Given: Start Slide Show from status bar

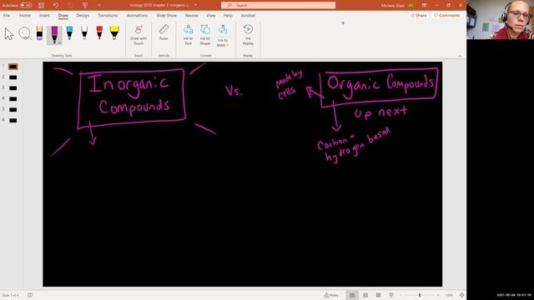Looking at the screenshot, I should coord(391,295).
